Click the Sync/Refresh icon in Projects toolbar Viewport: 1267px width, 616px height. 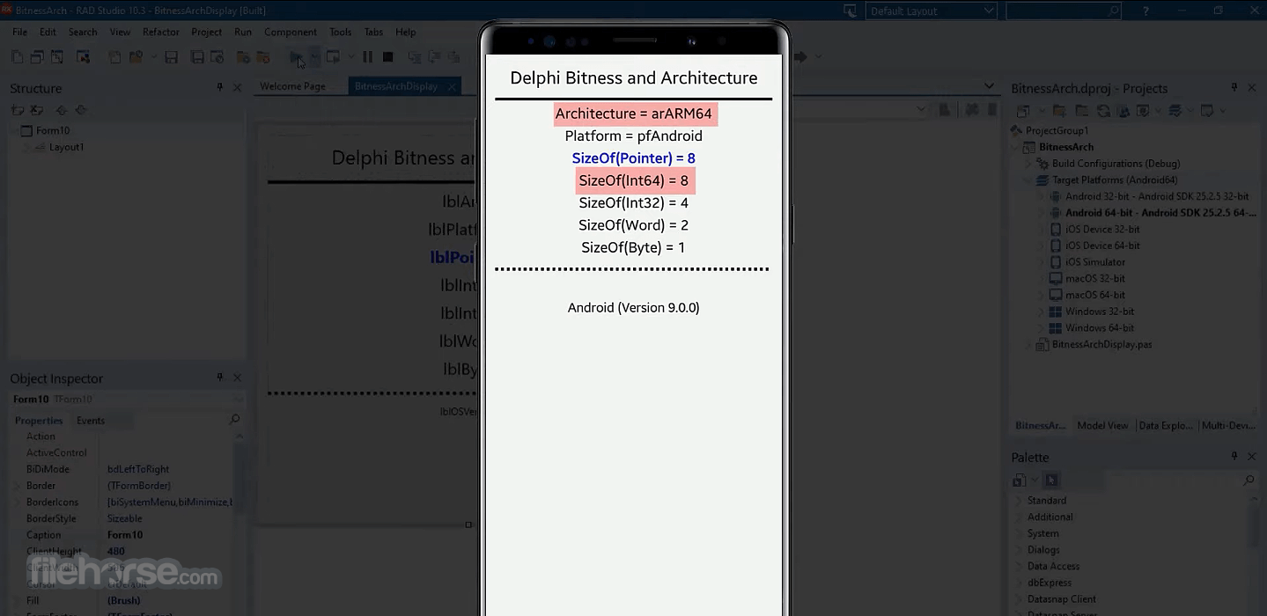click(1103, 111)
